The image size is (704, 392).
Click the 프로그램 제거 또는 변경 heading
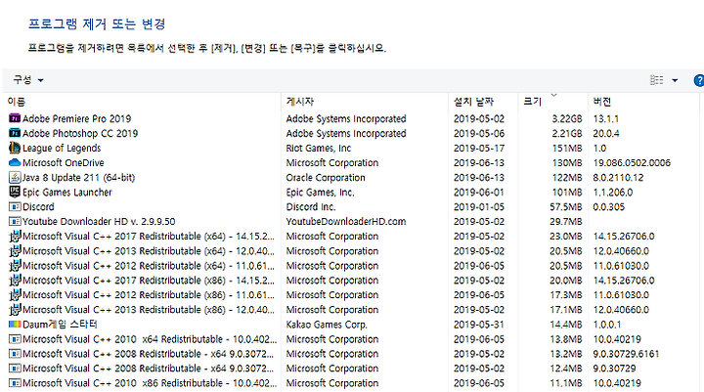coord(97,23)
